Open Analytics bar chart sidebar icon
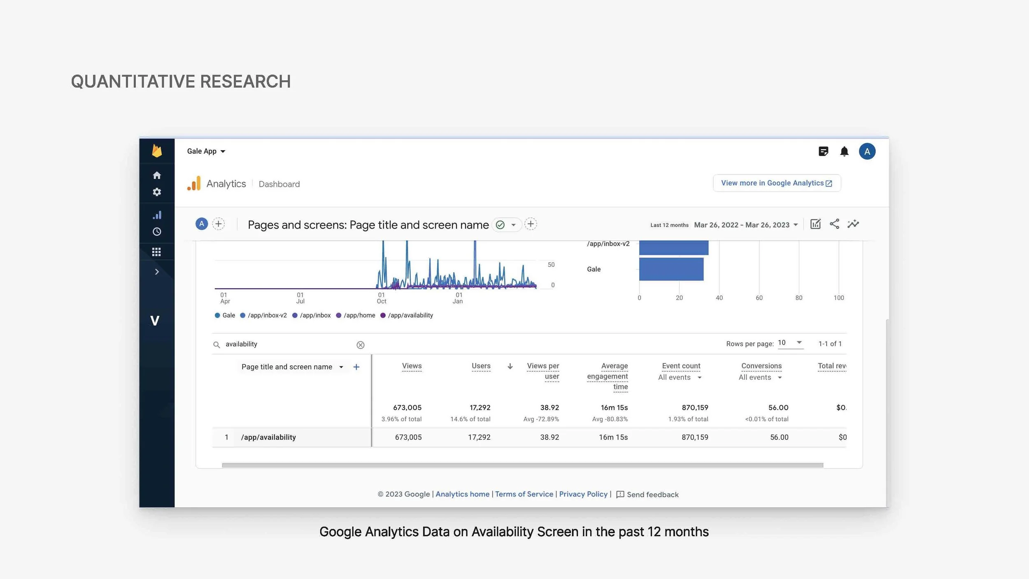 [157, 215]
